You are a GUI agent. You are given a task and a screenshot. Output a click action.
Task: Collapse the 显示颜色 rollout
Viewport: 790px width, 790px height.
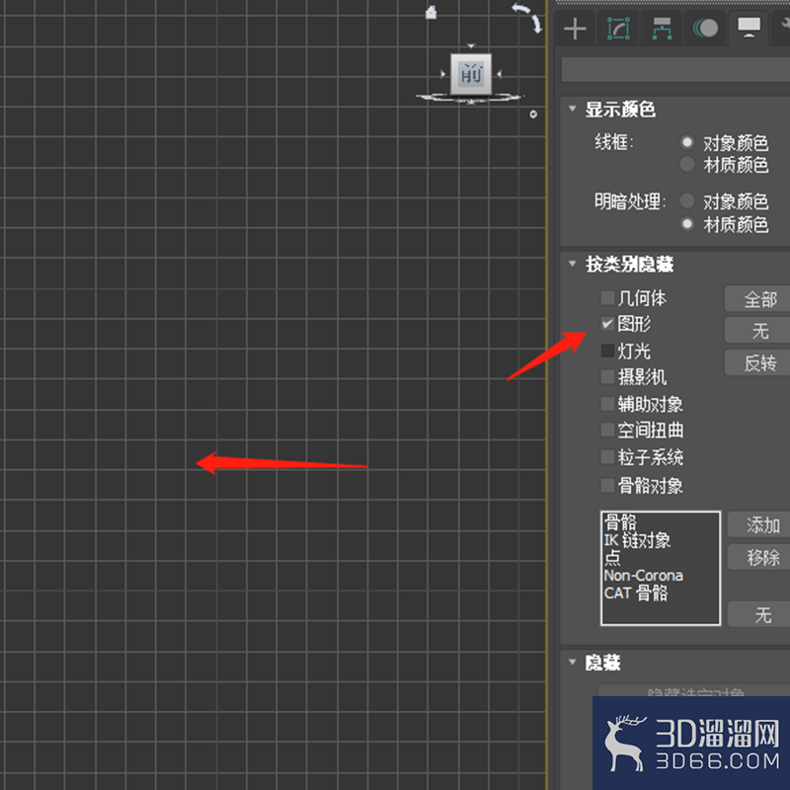point(573,109)
